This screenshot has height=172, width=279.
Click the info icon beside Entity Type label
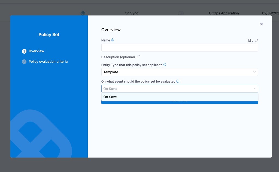point(165,65)
